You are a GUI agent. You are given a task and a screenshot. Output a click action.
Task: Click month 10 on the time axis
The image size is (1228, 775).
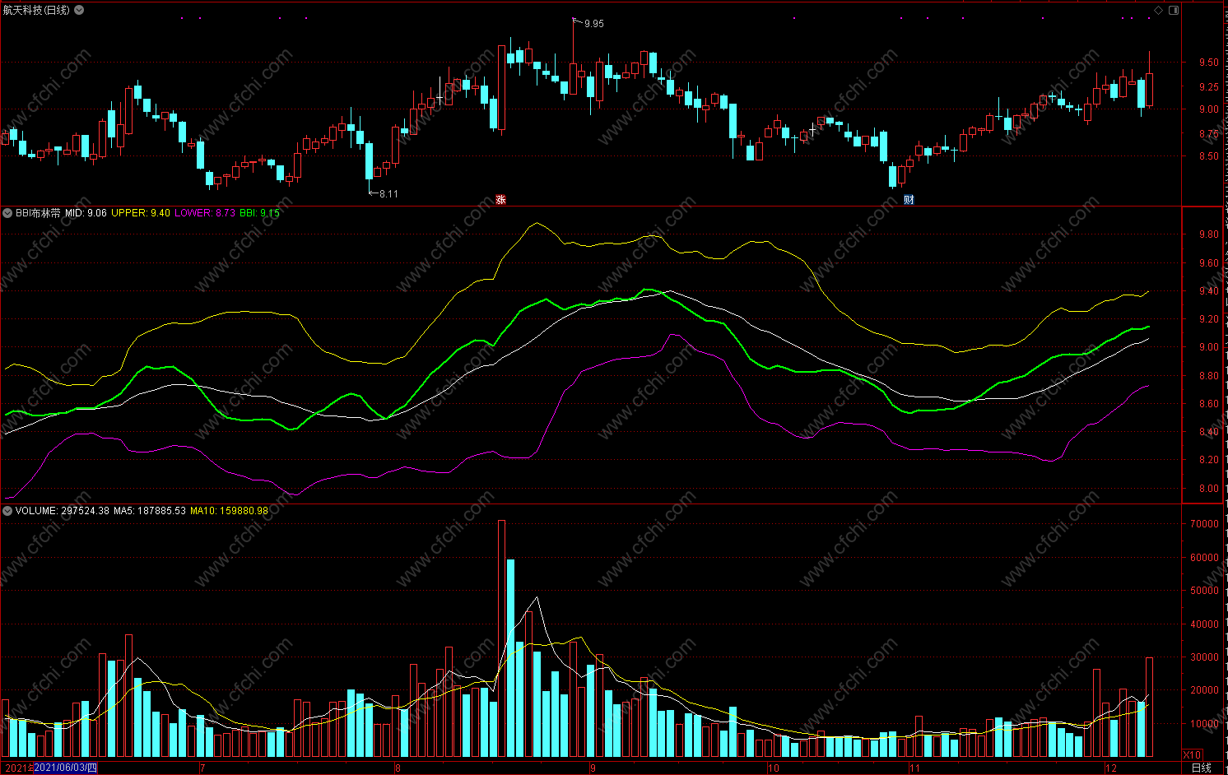click(x=773, y=768)
